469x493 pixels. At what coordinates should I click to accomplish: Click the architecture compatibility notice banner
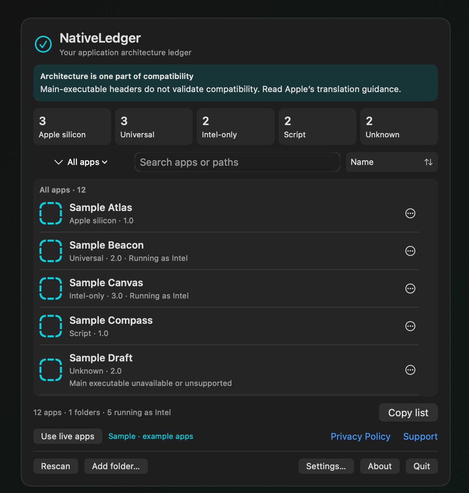[235, 83]
